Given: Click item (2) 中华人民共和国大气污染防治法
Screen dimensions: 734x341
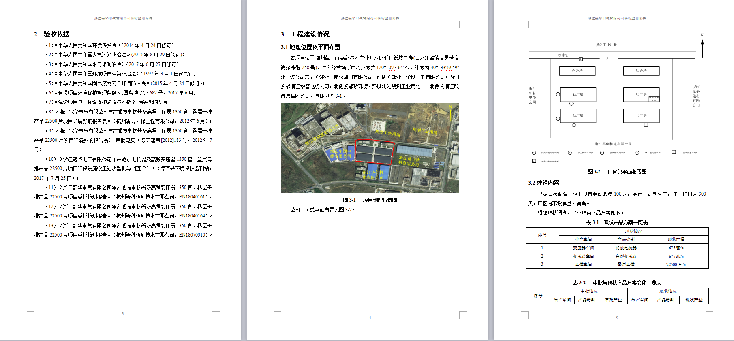Looking at the screenshot, I should pyautogui.click(x=115, y=55).
